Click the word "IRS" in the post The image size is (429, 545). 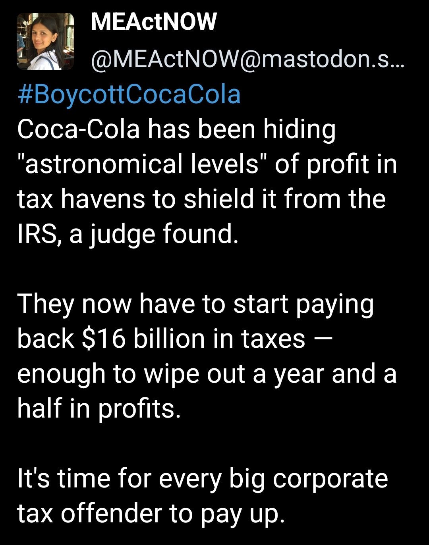39,234
